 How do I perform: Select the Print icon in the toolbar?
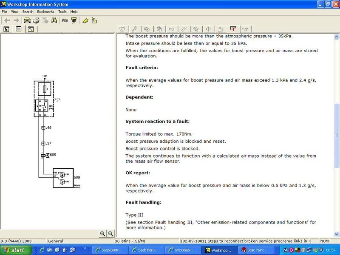[36, 20]
